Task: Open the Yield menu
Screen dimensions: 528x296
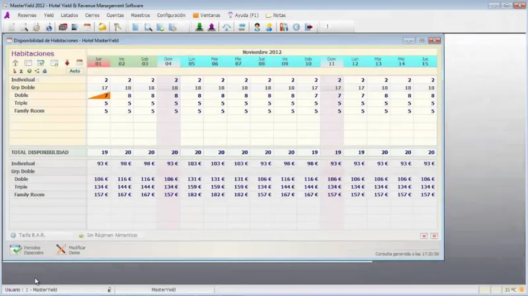Action: tap(48, 15)
